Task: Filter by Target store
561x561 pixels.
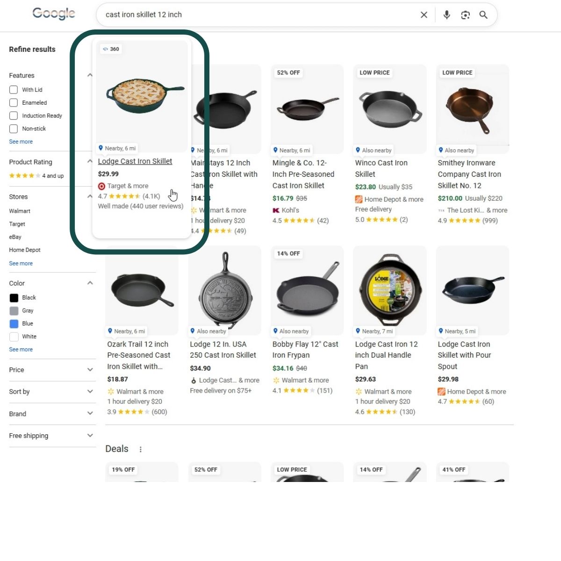Action: pos(17,224)
